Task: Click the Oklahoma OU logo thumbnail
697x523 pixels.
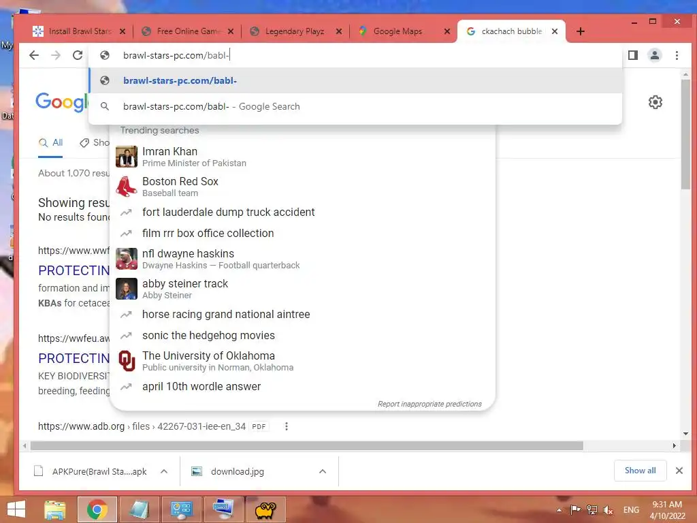Action: coord(126,361)
